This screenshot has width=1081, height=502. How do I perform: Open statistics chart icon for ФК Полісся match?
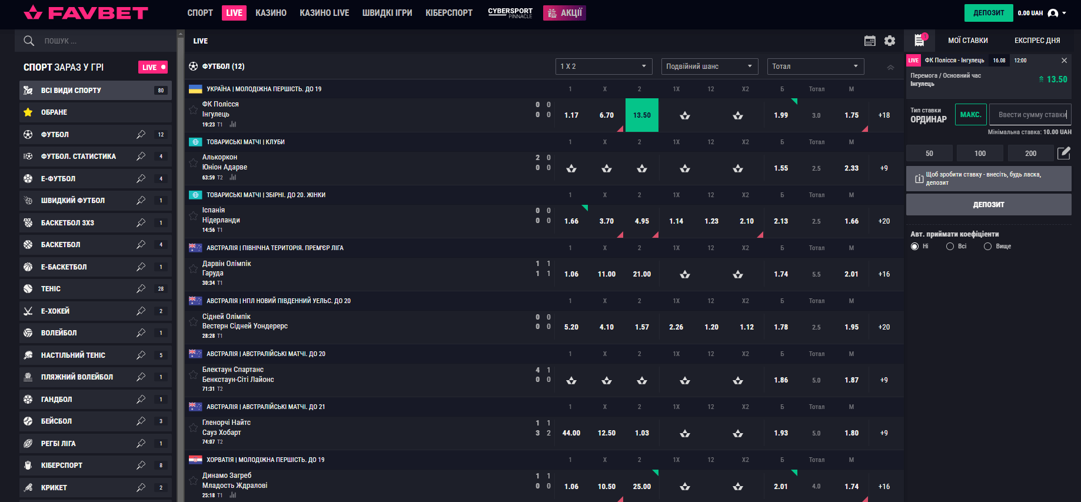pos(233,124)
